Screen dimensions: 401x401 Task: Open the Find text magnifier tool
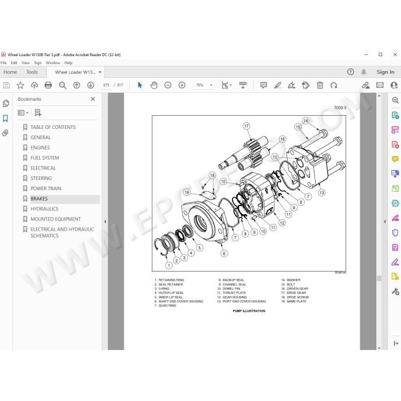click(x=62, y=85)
